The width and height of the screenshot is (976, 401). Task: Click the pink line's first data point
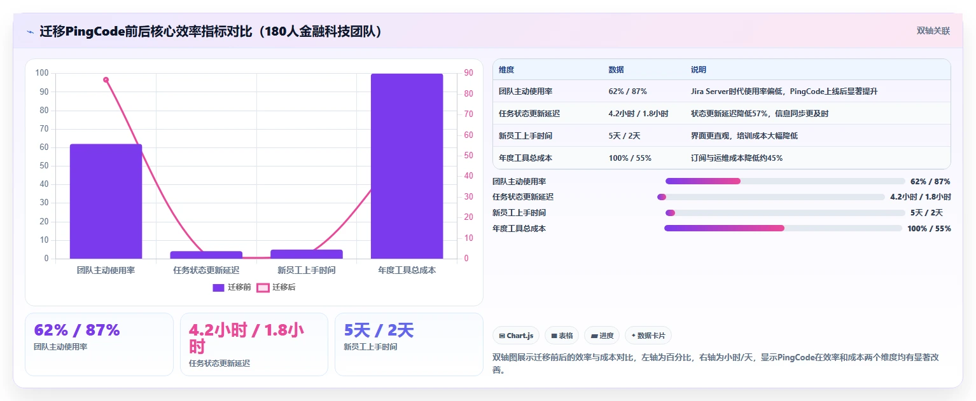[106, 79]
